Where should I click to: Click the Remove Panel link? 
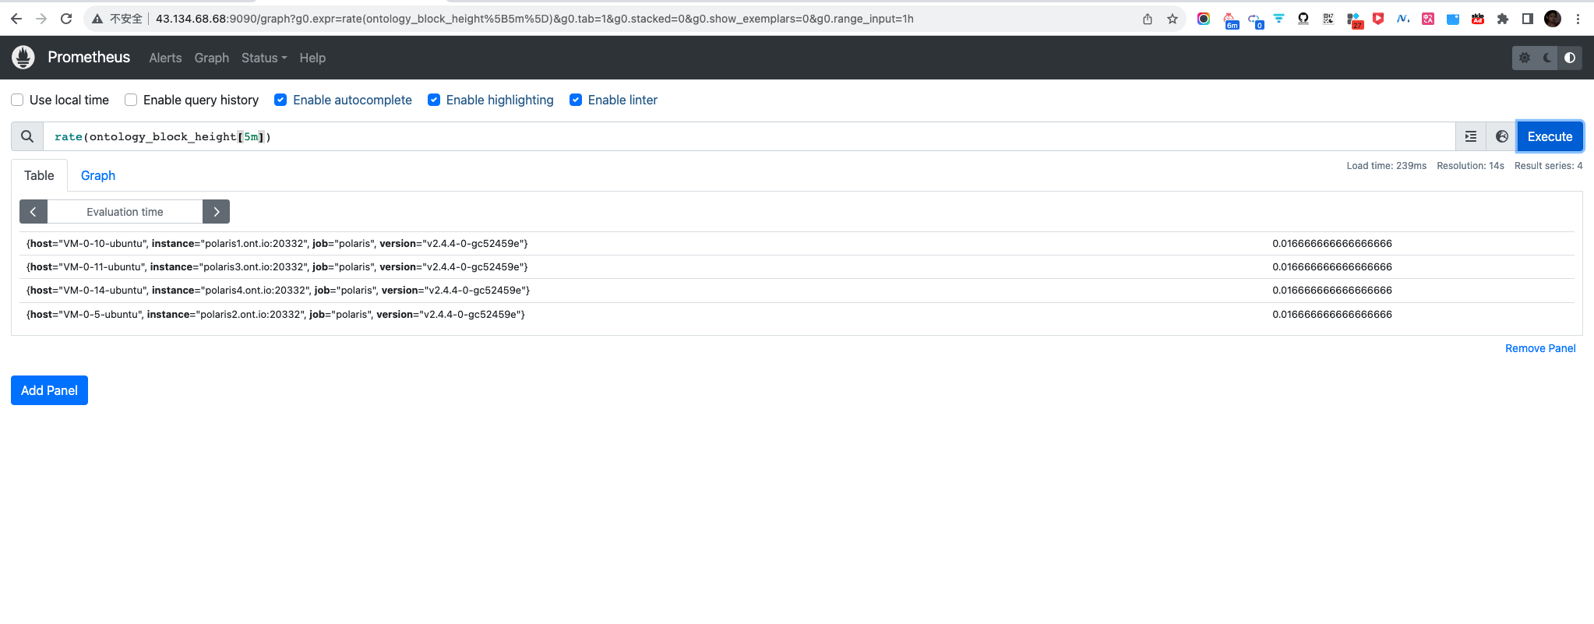pos(1539,348)
